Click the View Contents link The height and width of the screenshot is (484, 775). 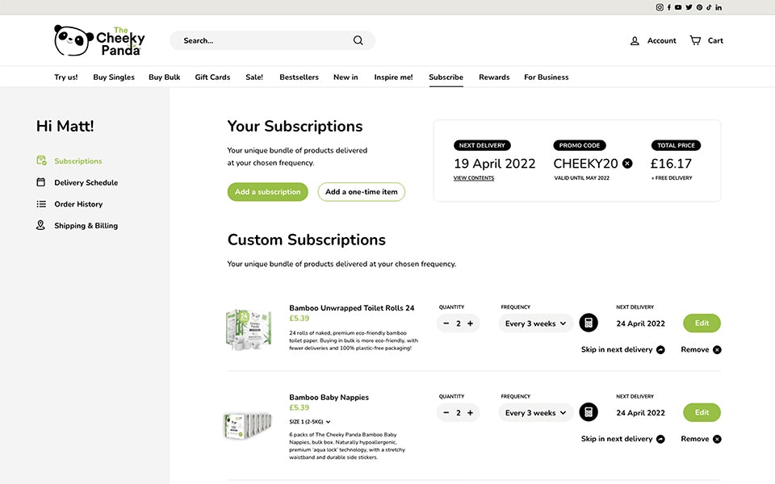(474, 177)
